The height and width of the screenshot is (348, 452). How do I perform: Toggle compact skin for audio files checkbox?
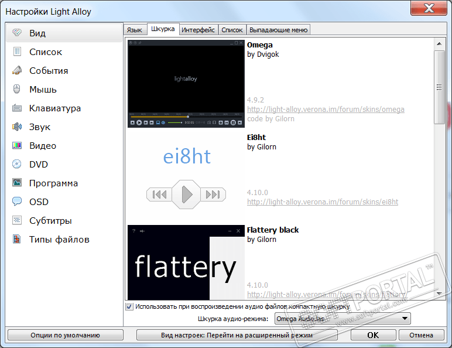[129, 306]
